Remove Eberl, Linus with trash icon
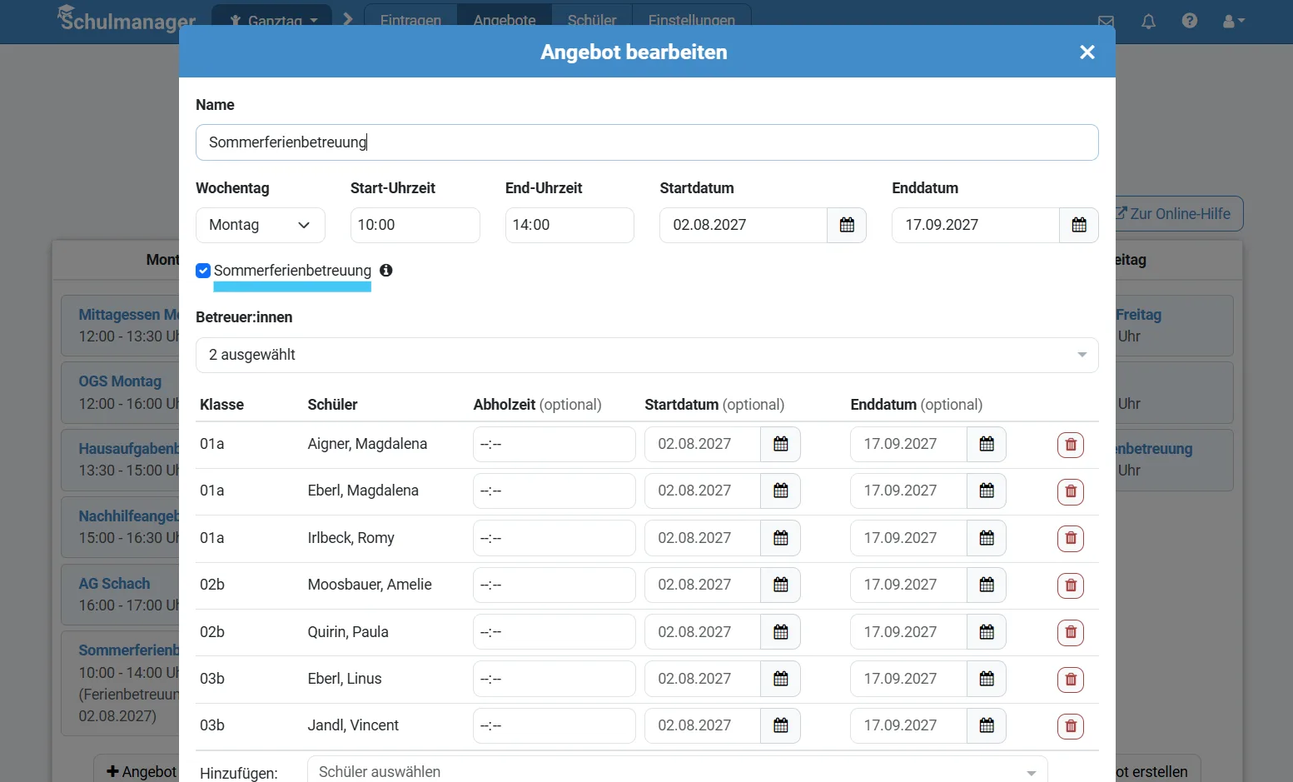This screenshot has width=1293, height=782. [x=1071, y=680]
